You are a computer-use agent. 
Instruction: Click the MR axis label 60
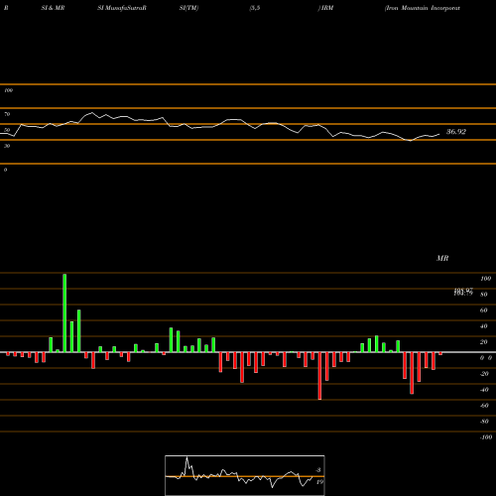coord(484,310)
